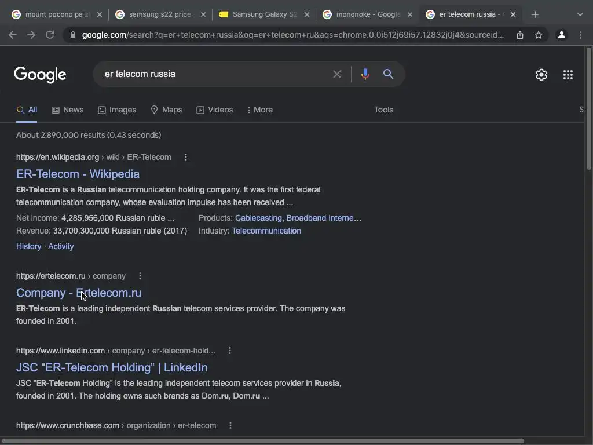Go back using the browser back arrow

(x=13, y=35)
